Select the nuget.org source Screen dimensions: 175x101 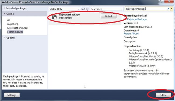point(13,24)
